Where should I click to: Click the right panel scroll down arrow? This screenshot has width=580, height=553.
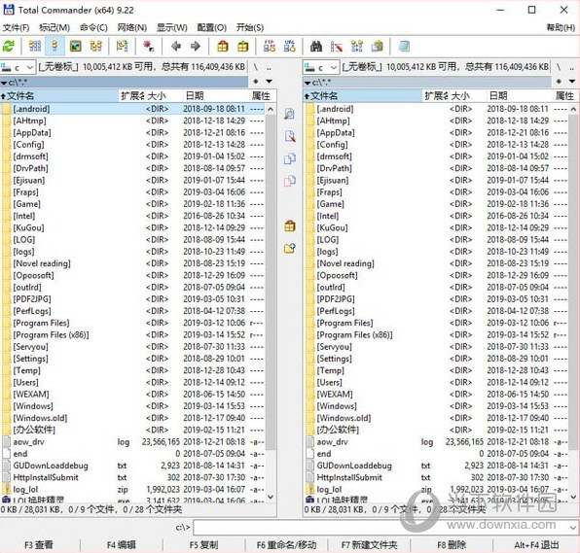(574, 498)
